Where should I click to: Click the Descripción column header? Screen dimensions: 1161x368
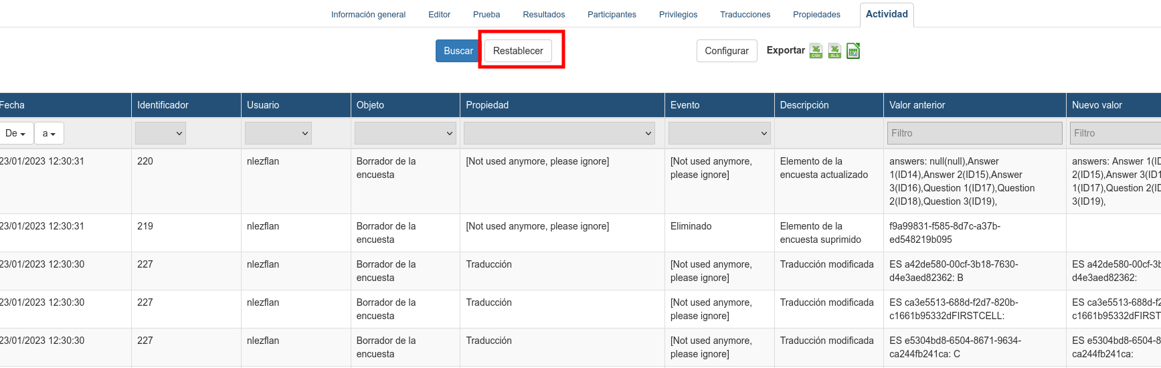coord(829,105)
